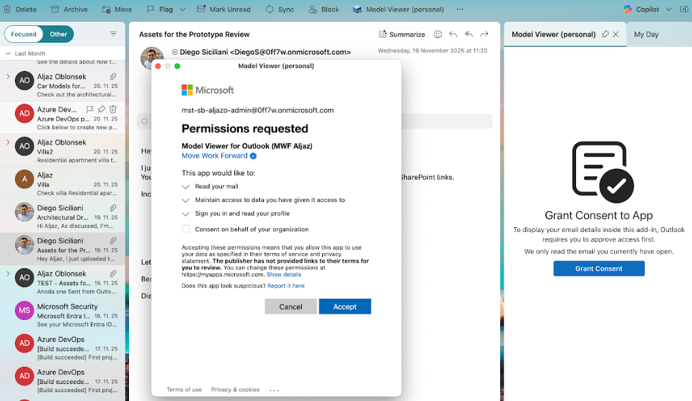
Task: Check Consent on behalf of your organization
Action: (x=186, y=229)
